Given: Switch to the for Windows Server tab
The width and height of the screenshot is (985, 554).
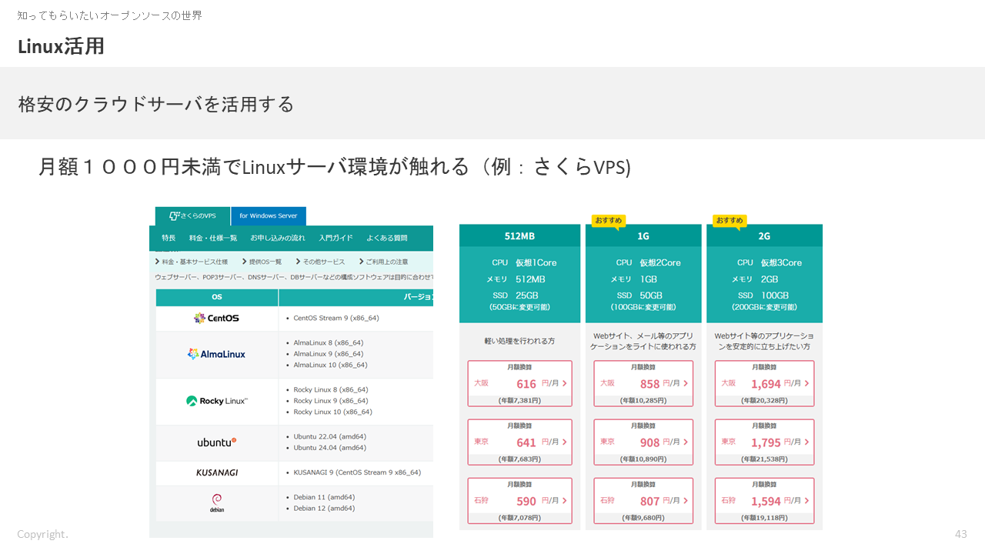Looking at the screenshot, I should (x=268, y=216).
